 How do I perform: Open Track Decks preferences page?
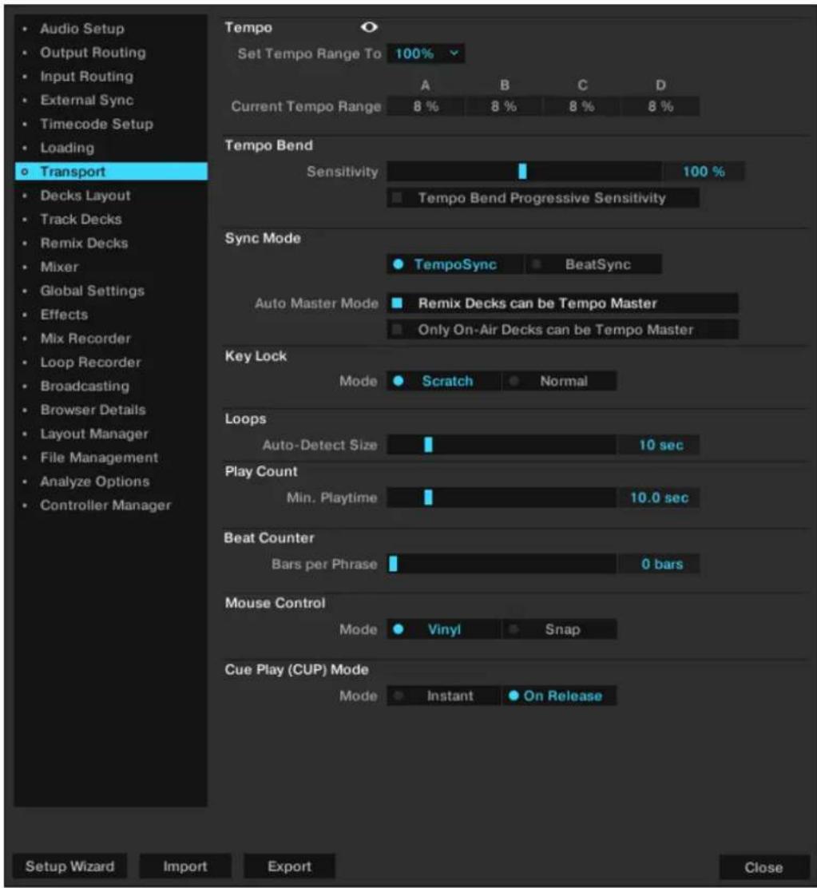click(x=81, y=219)
